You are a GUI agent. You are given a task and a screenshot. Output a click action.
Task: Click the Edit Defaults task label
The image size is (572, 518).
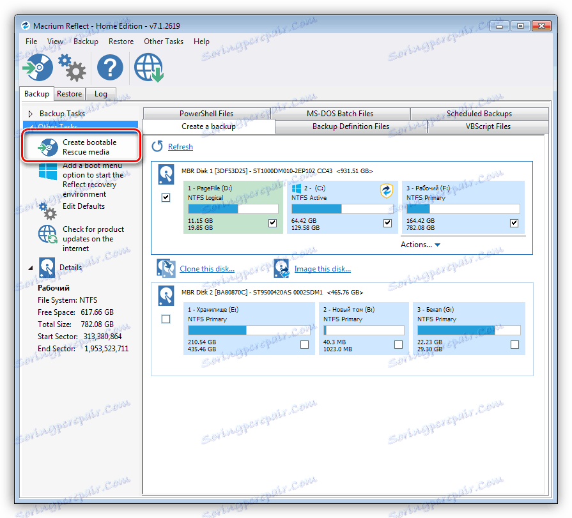[84, 206]
